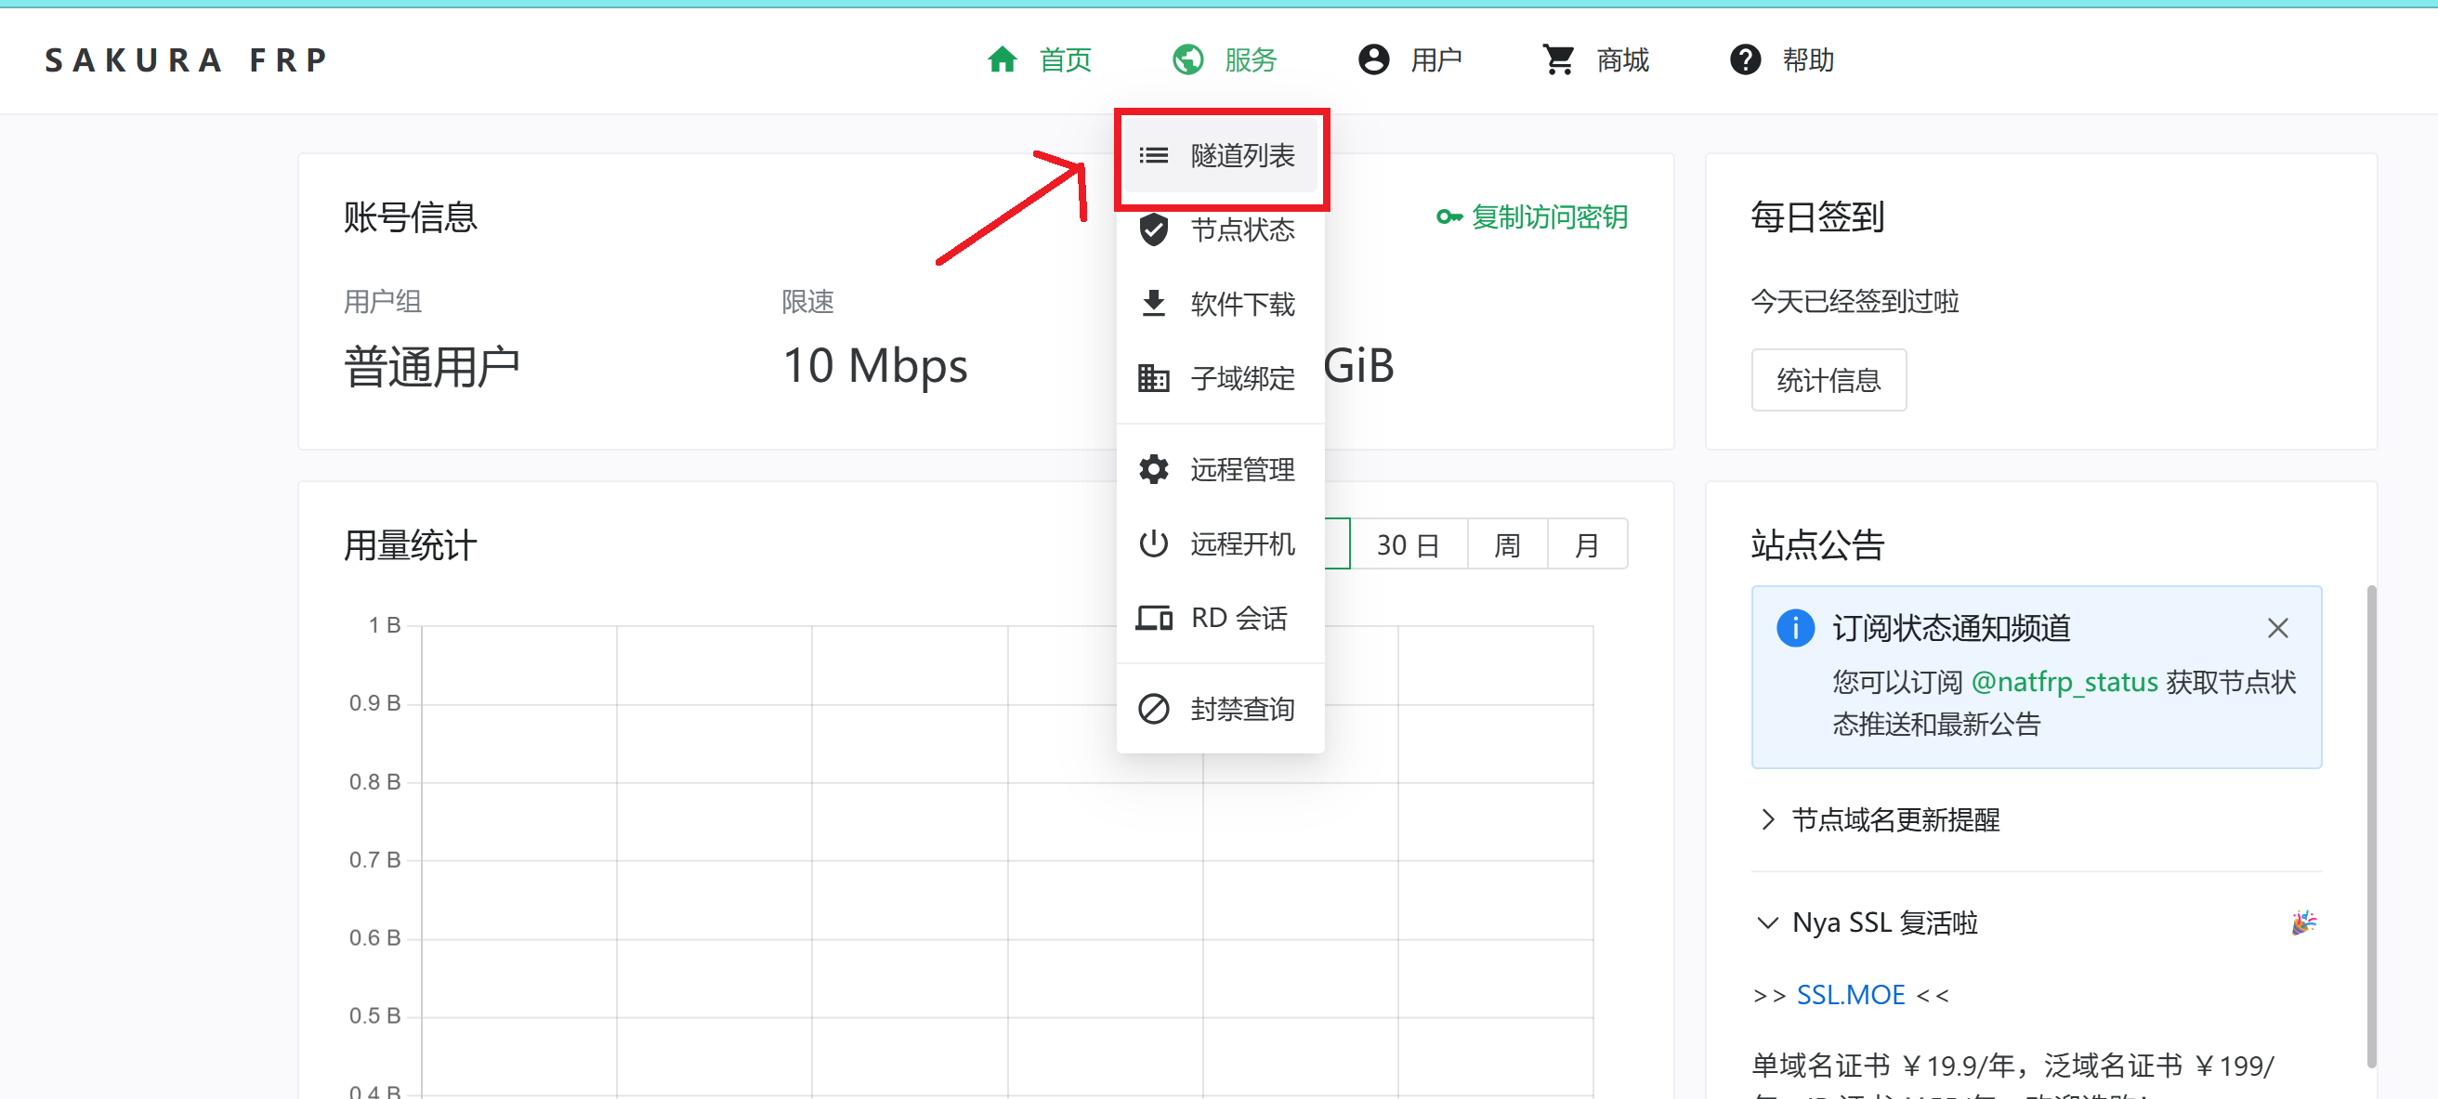Click the gear icon for 远程管理

tap(1153, 469)
